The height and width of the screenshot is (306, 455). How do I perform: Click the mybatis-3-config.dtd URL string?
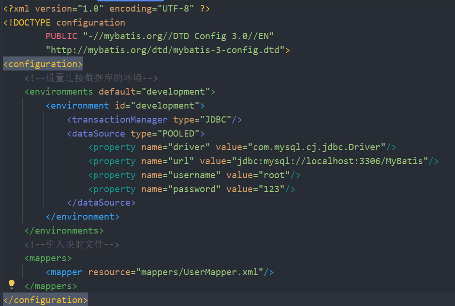(165, 50)
